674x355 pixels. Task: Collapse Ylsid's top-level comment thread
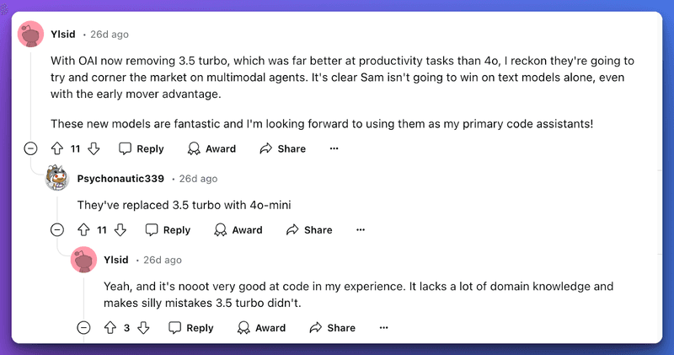pyautogui.click(x=30, y=148)
